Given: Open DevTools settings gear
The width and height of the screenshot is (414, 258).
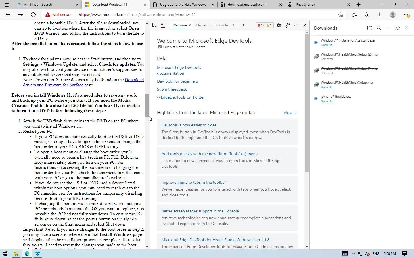Looking at the screenshot, I should pyautogui.click(x=279, y=25).
